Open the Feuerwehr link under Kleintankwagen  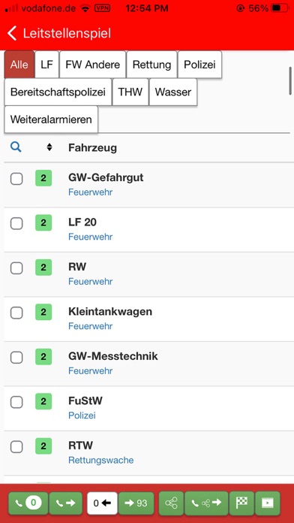coord(91,326)
